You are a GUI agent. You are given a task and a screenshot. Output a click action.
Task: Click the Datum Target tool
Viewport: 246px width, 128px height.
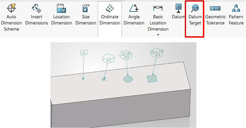point(195,14)
